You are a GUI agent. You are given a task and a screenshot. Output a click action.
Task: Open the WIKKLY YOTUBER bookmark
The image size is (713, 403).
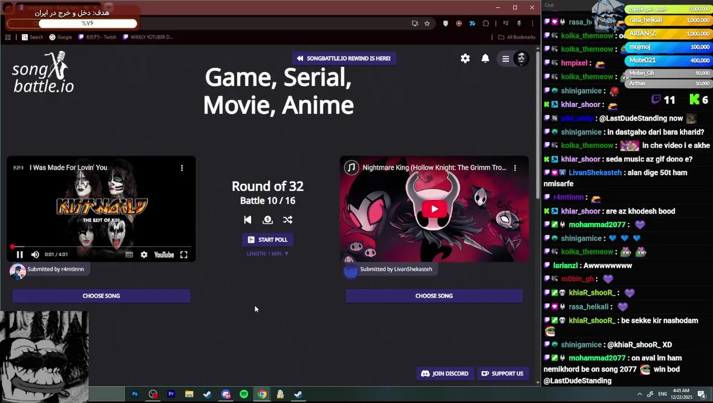[x=148, y=37]
